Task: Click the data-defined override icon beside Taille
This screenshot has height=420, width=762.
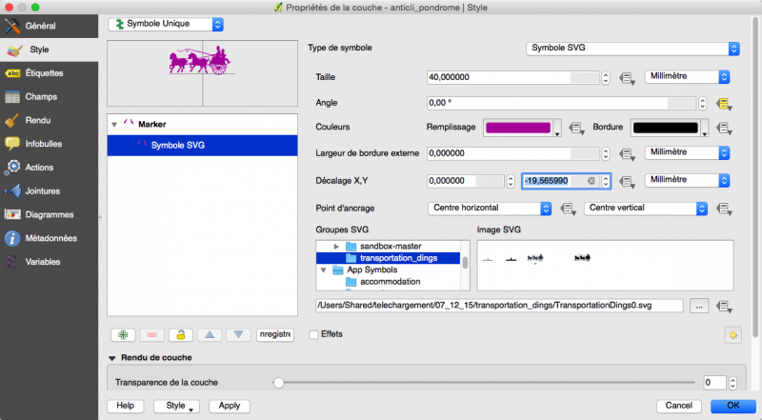Action: click(x=628, y=77)
